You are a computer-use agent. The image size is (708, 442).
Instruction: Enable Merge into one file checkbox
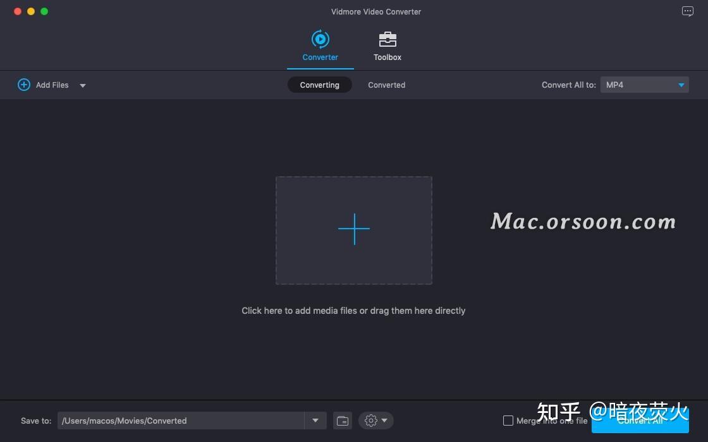point(508,421)
